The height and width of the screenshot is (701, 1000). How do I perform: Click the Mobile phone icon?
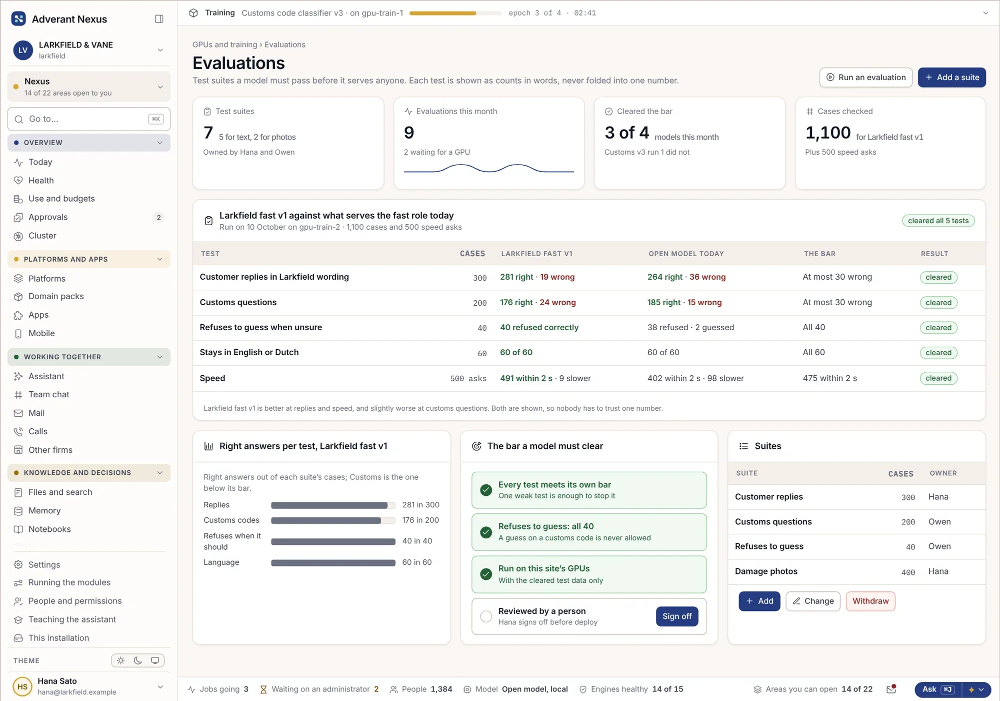[18, 334]
